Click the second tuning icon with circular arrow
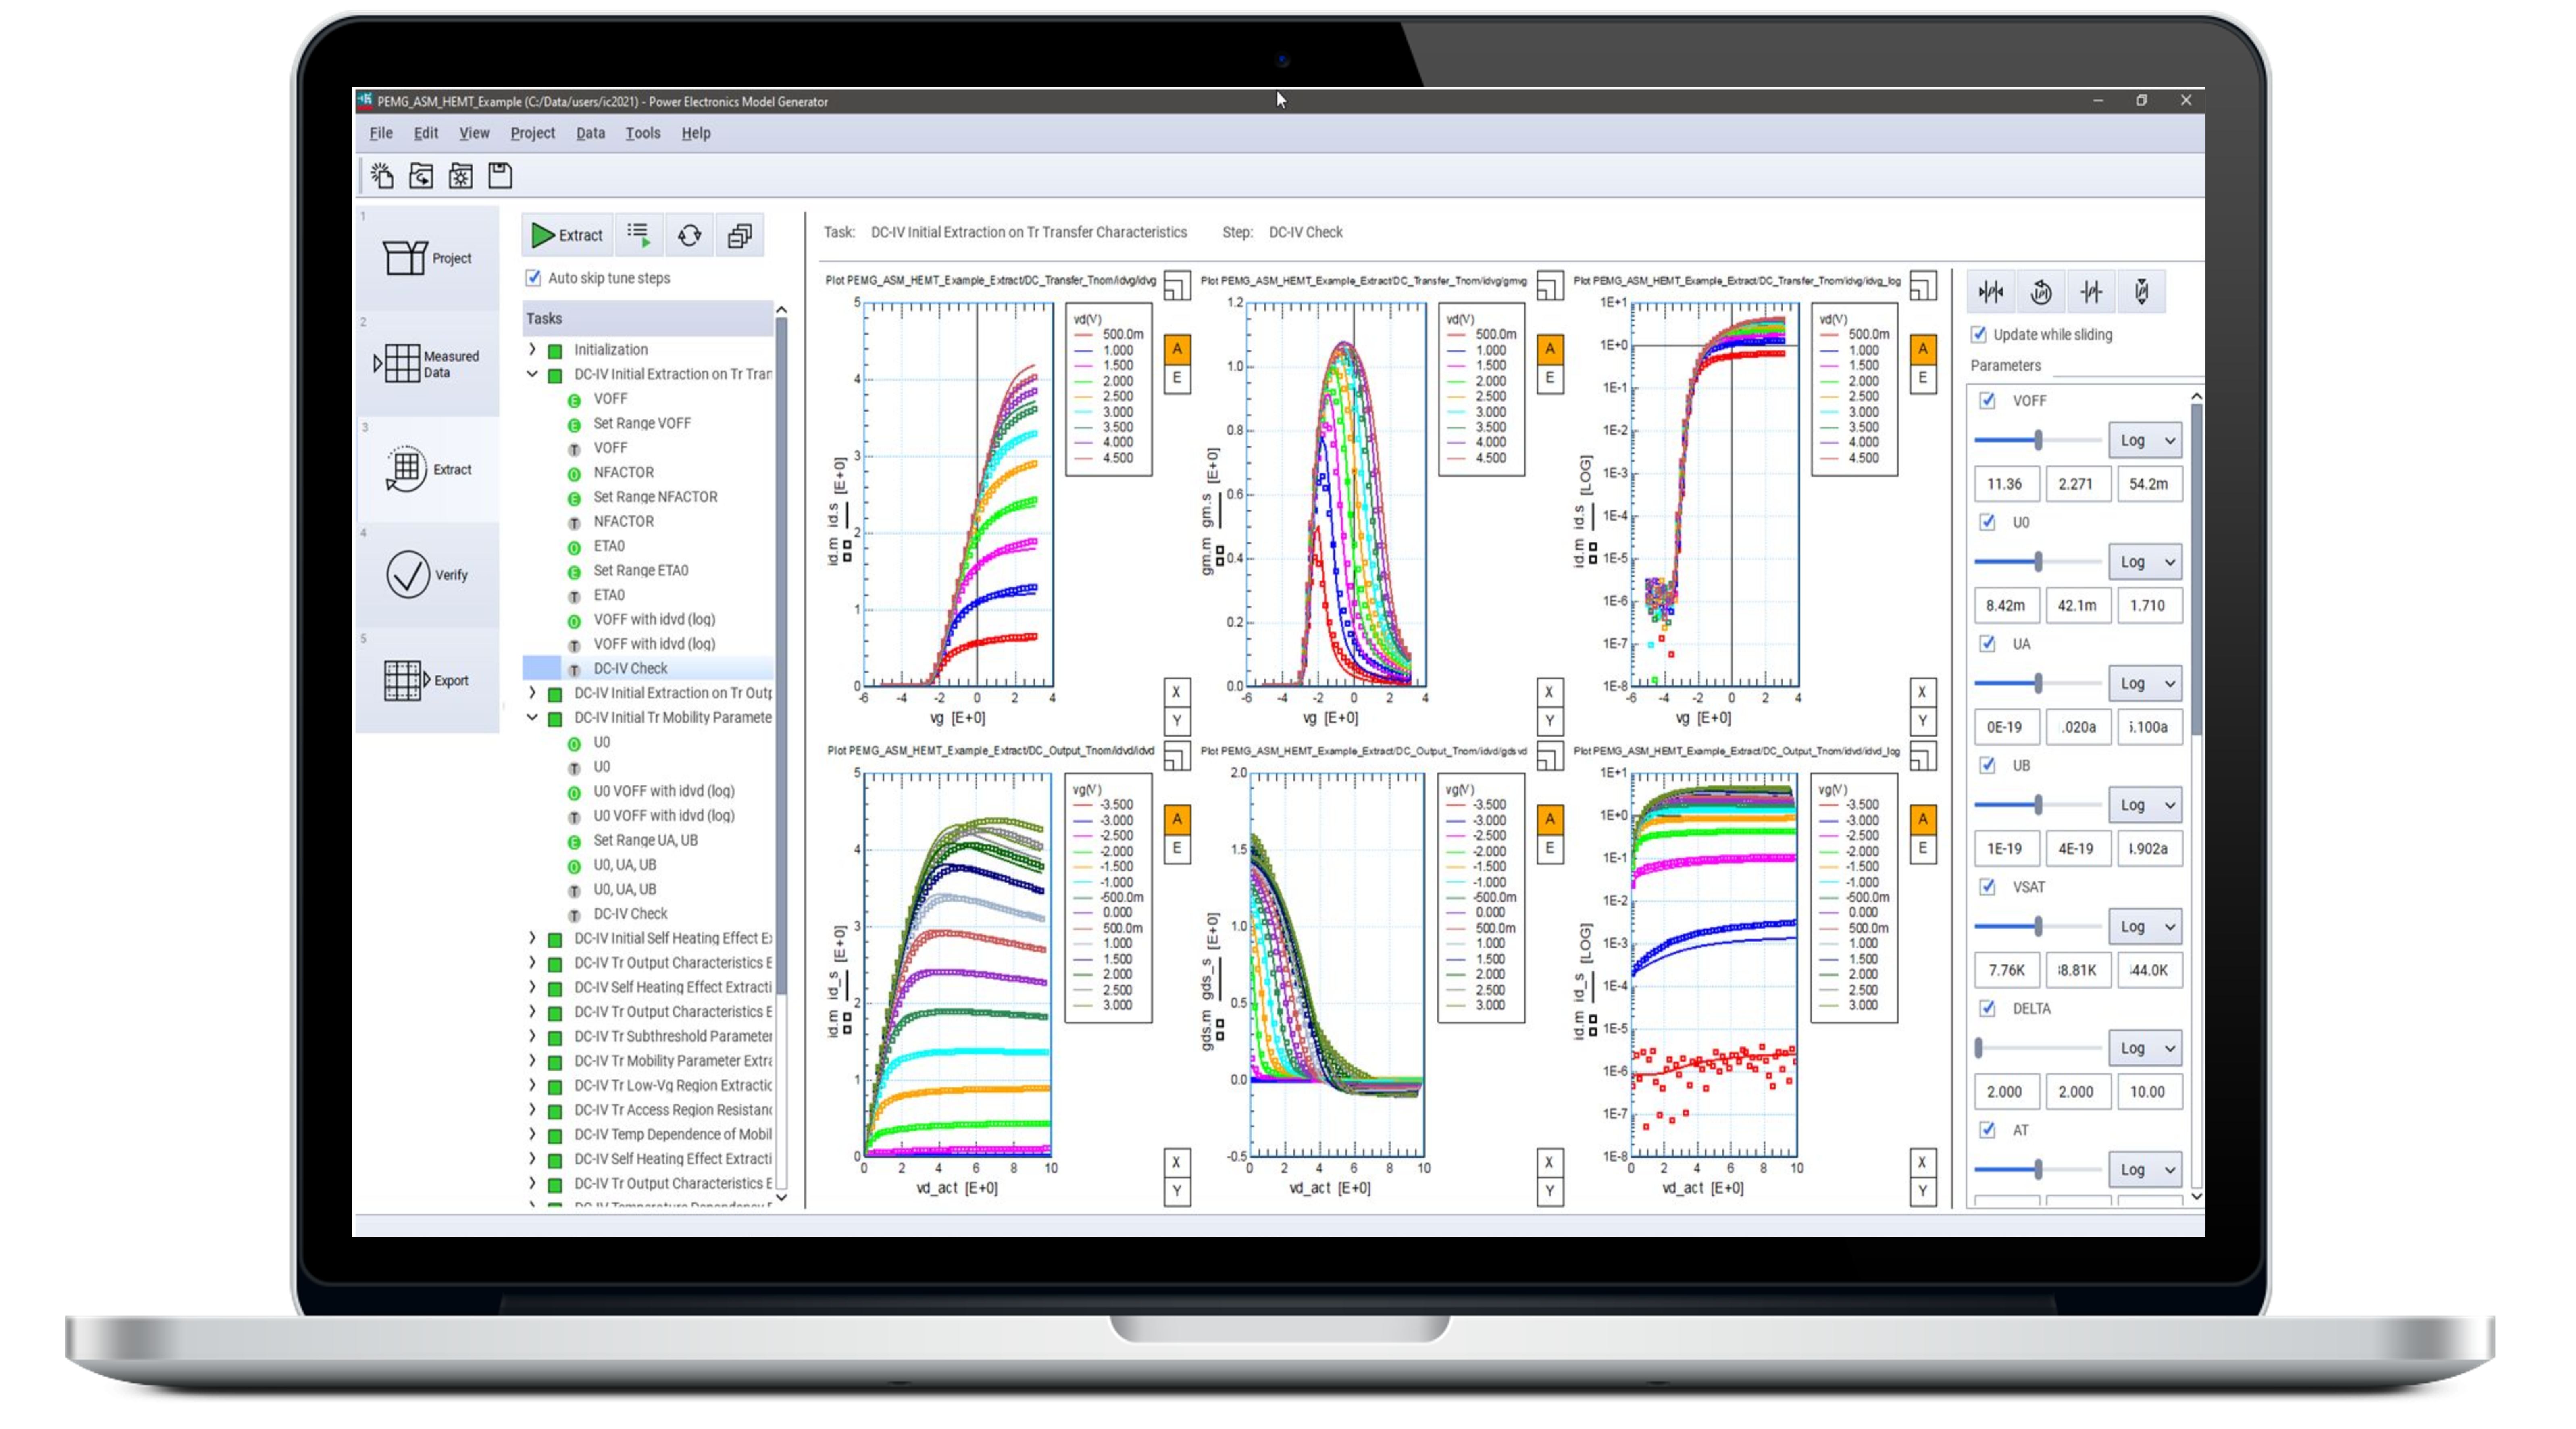 click(2041, 292)
